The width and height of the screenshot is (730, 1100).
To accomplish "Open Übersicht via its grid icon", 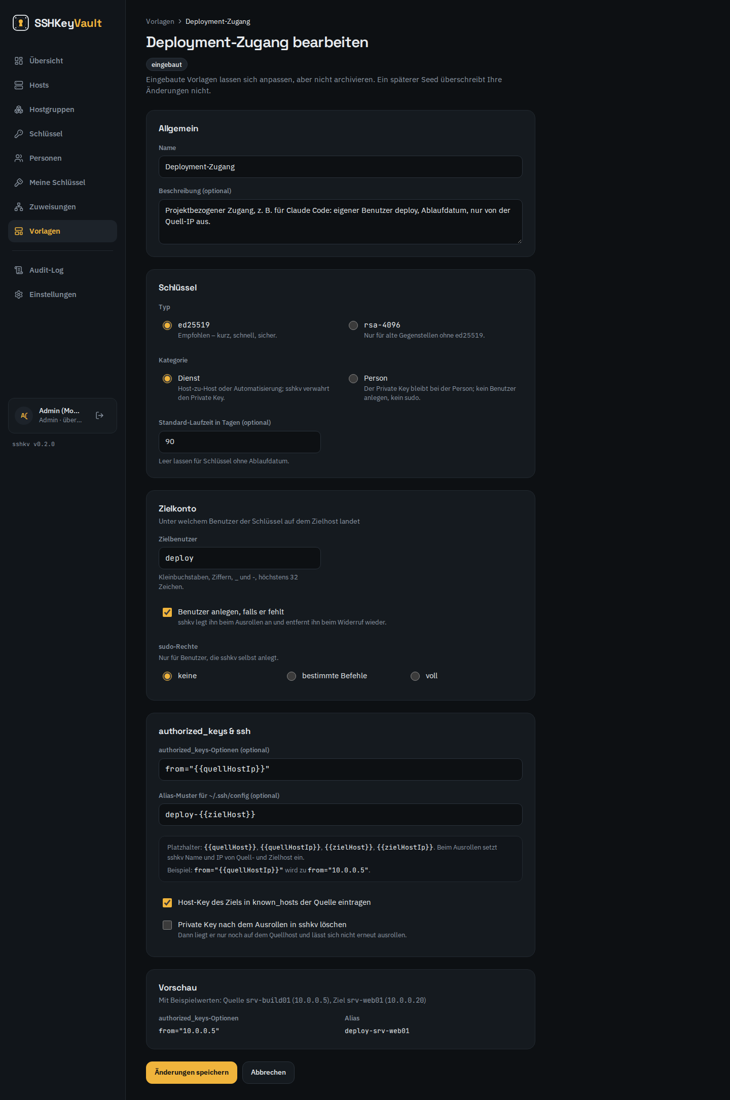I will (x=19, y=61).
